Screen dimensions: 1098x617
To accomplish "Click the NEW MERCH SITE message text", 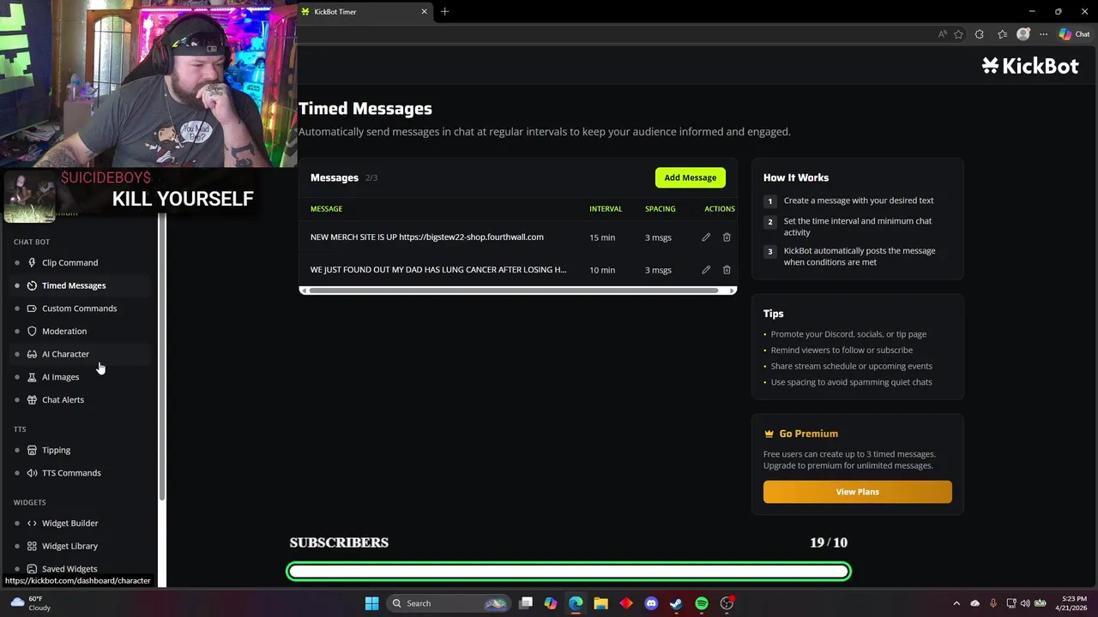I will tap(427, 237).
